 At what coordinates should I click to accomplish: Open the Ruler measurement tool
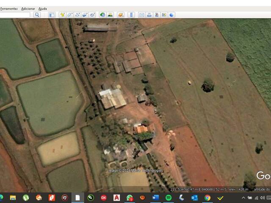click(x=131, y=15)
